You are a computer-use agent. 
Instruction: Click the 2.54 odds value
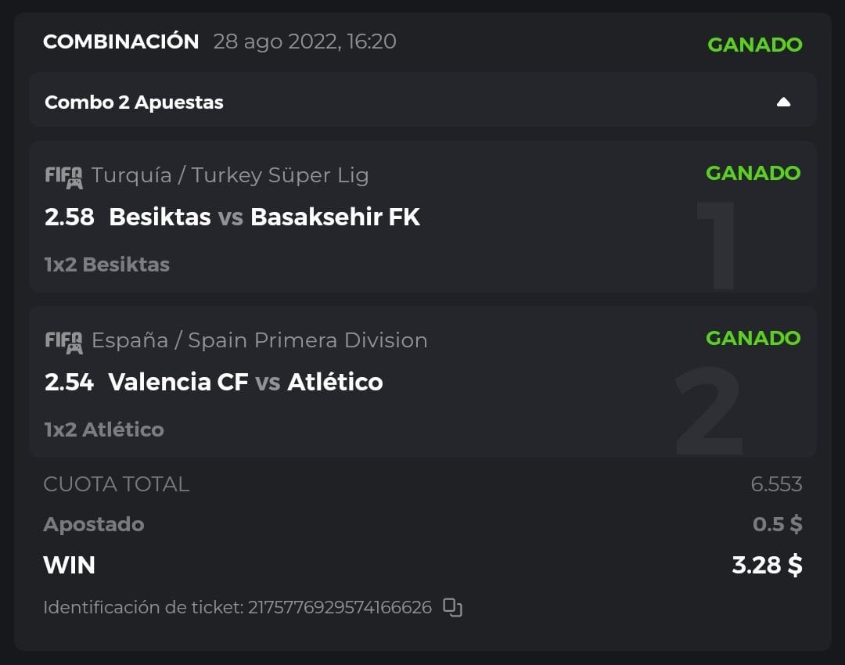coord(70,382)
